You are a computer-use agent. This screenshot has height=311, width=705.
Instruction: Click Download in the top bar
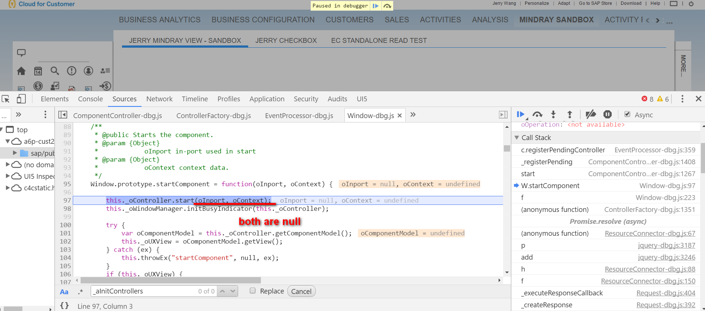pos(631,3)
